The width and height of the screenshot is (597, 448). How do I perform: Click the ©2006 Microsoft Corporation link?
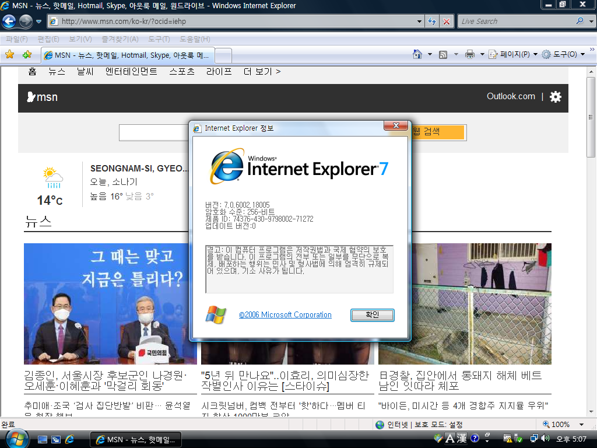285,314
